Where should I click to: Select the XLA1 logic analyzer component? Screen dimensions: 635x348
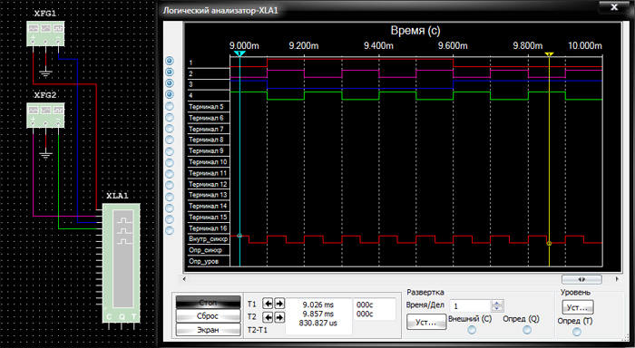tap(122, 262)
